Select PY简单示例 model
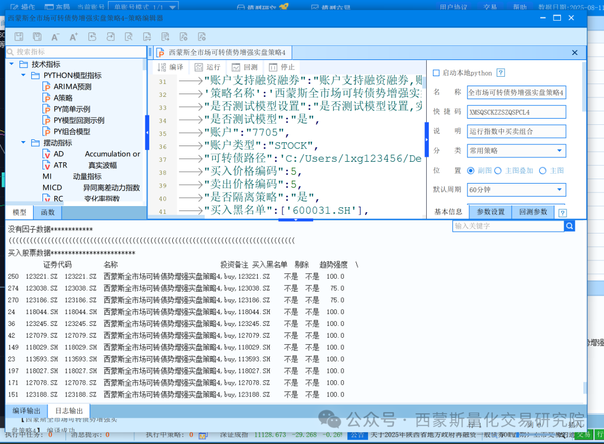Viewport: 604px width, 444px height. pyautogui.click(x=67, y=109)
